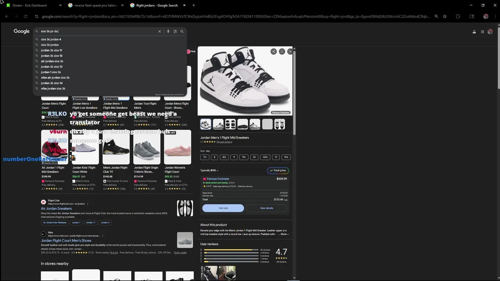The width and height of the screenshot is (500, 281).
Task: Pick suggestion 'jordan 1 size 36'
Action: pos(110,72)
